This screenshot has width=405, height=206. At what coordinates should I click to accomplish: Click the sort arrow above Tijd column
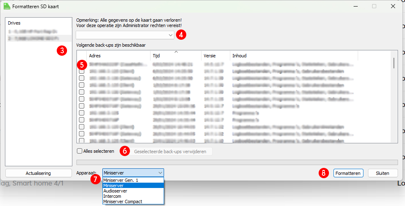(x=176, y=52)
